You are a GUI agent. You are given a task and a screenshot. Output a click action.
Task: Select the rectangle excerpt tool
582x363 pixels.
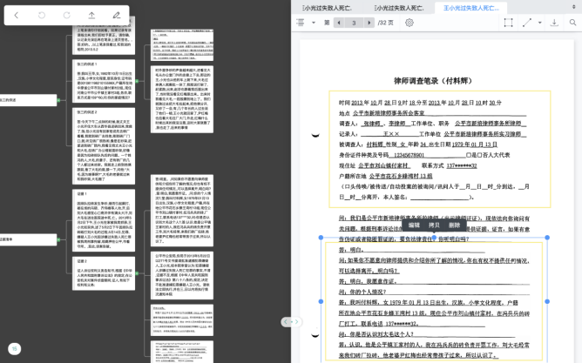pos(509,23)
